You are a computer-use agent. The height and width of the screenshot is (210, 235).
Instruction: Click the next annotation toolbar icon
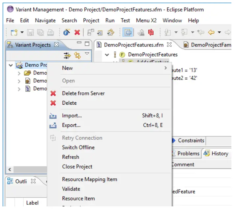(x=167, y=32)
